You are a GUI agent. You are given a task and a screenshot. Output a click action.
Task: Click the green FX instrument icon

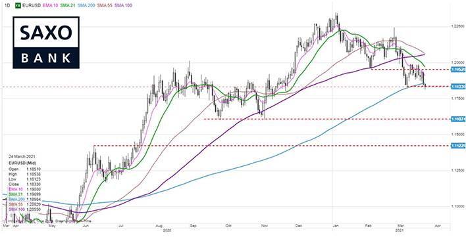click(18, 5)
